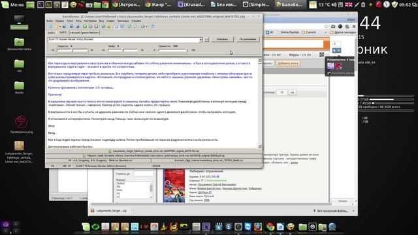Select the Books folder on the desktop
This screenshot has width=418, height=235.
point(19,87)
